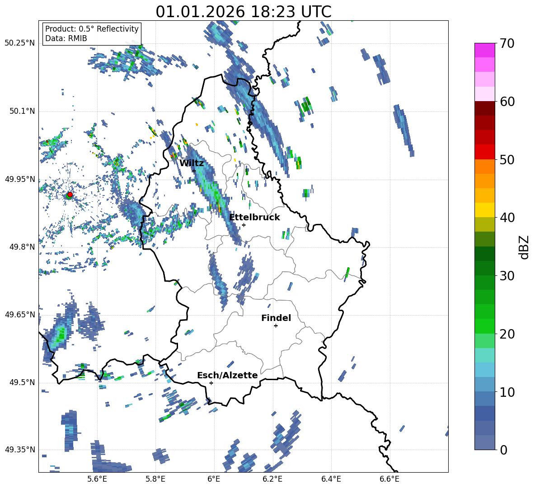Select the Wiltz city label
Screen dimensions: 535x488
click(192, 163)
